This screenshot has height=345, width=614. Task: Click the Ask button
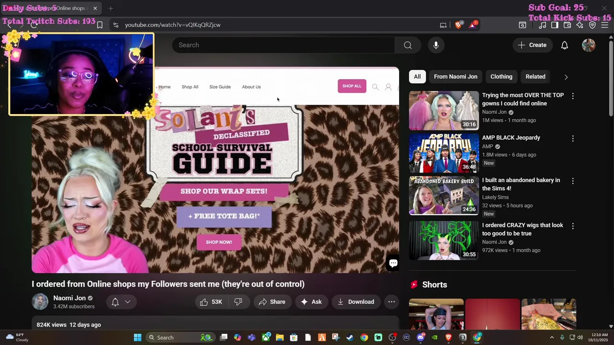click(x=311, y=302)
